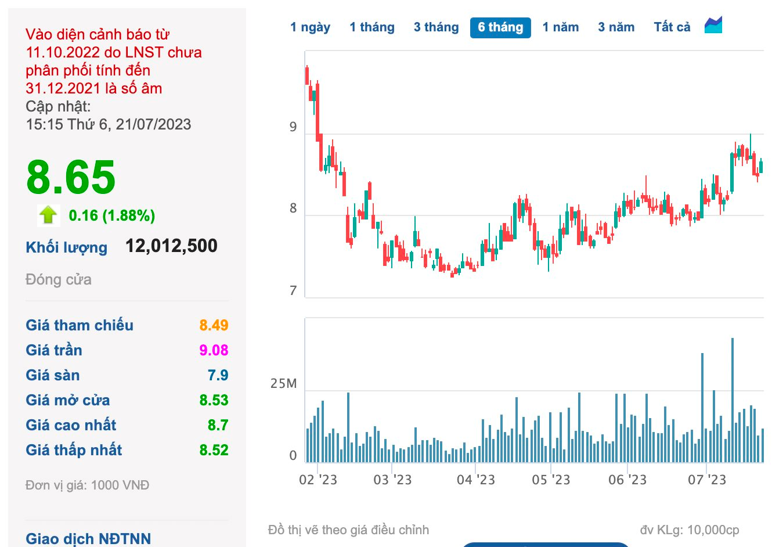This screenshot has width=772, height=547.
Task: Click the Giá trần label
Action: tap(54, 350)
